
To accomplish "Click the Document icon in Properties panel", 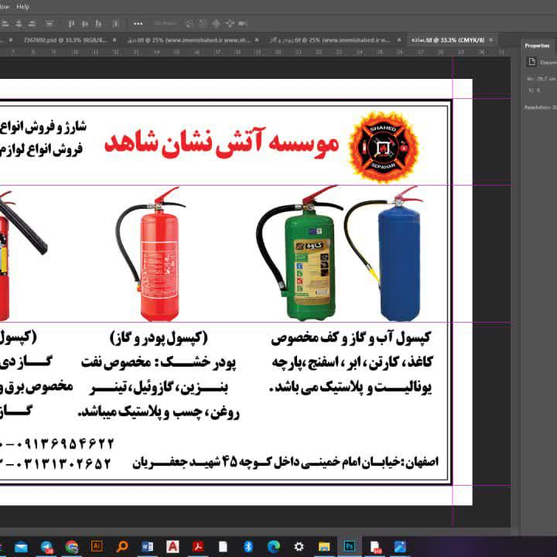I will pos(531,62).
